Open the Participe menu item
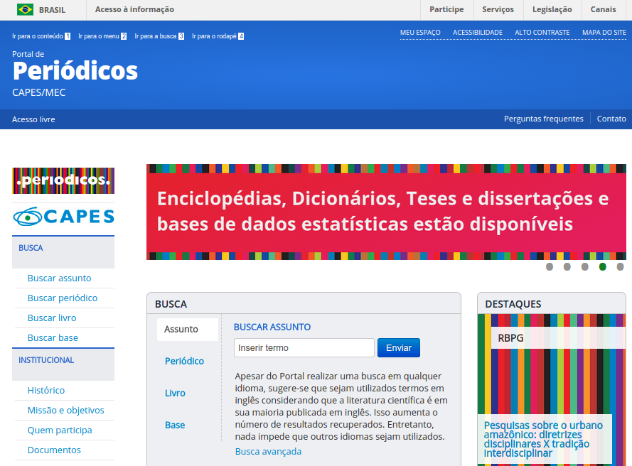632x466 pixels. [446, 9]
